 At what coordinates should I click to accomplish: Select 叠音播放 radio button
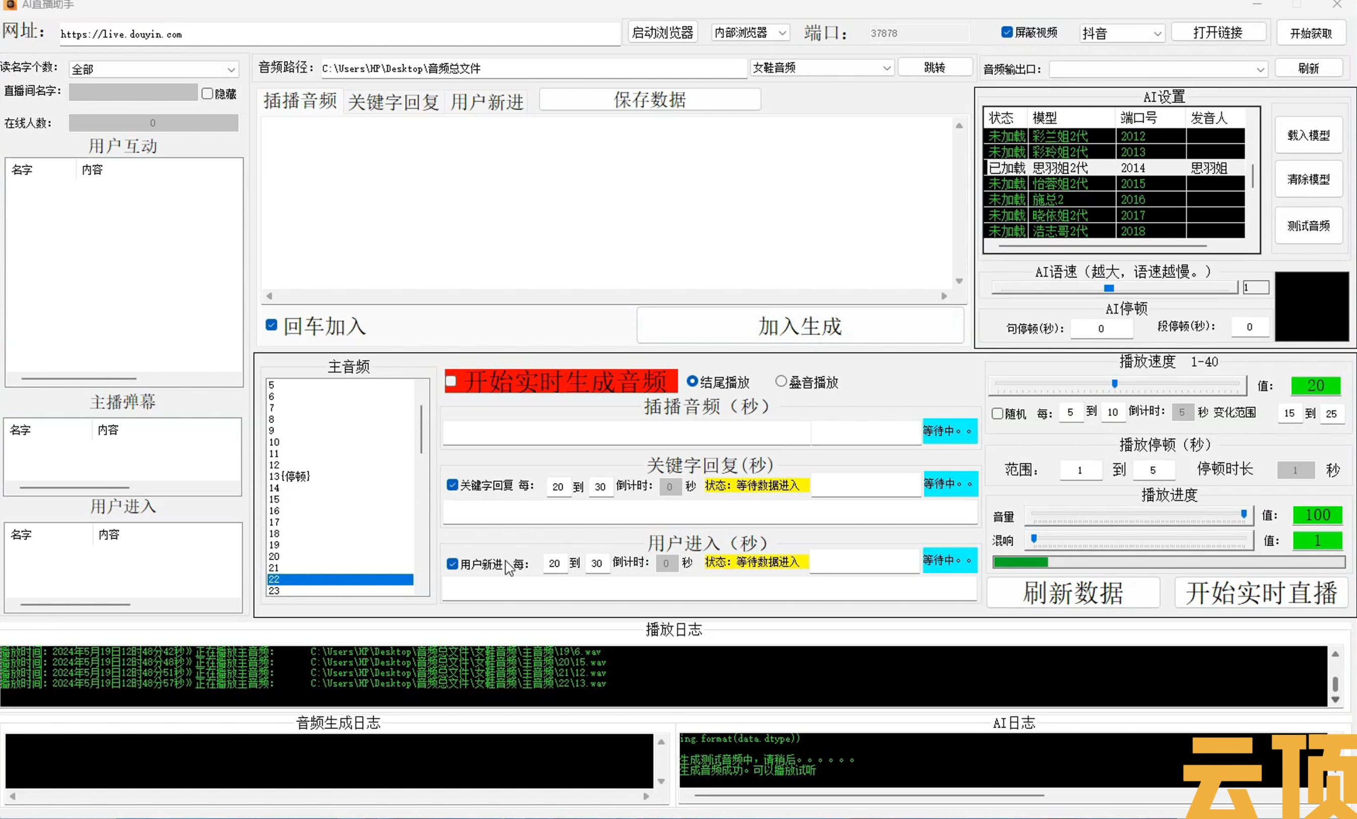(780, 381)
